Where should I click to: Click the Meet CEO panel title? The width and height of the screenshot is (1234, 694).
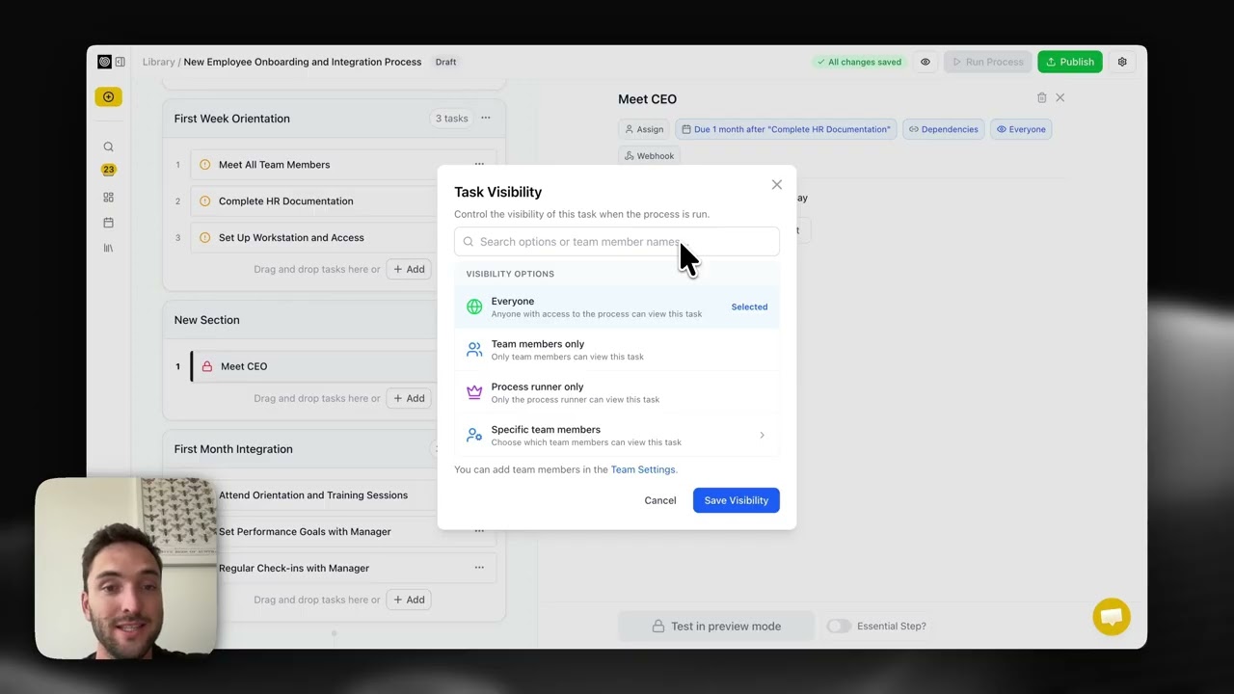[647, 99]
